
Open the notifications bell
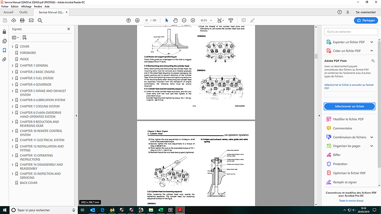[x=348, y=12]
